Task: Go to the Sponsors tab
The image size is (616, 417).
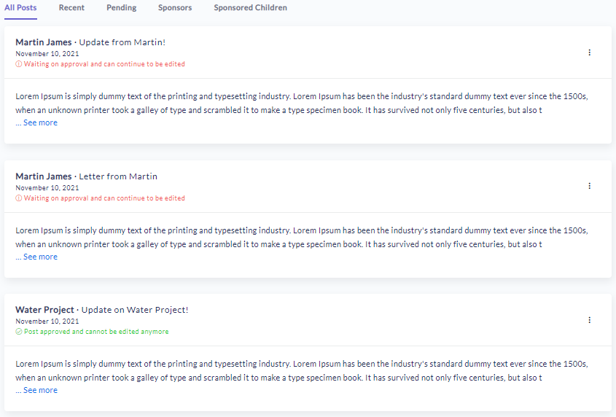Action: click(x=175, y=8)
